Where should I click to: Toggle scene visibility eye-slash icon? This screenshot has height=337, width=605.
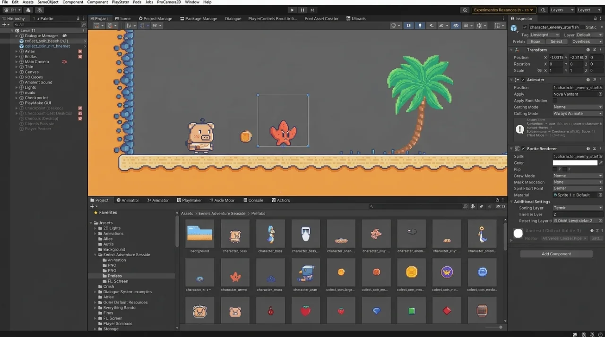coord(456,25)
